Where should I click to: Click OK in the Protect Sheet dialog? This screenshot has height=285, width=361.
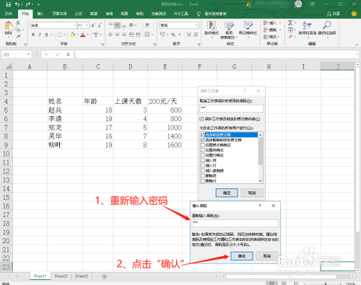pos(227,193)
